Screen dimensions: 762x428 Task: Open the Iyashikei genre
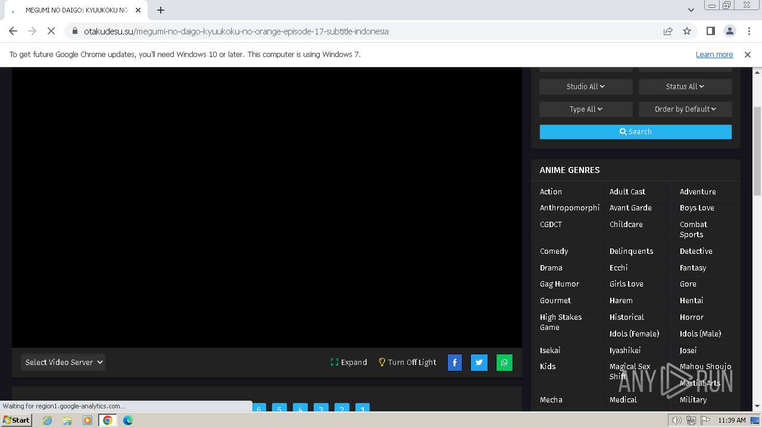(x=625, y=350)
